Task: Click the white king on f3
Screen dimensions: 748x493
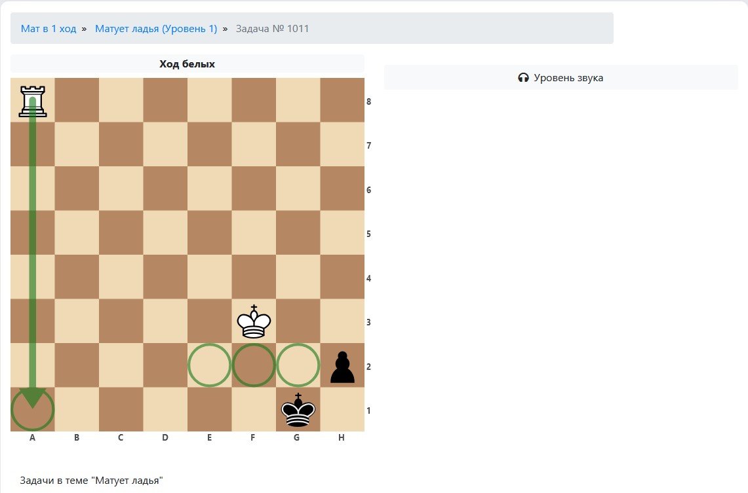Action: pos(254,321)
